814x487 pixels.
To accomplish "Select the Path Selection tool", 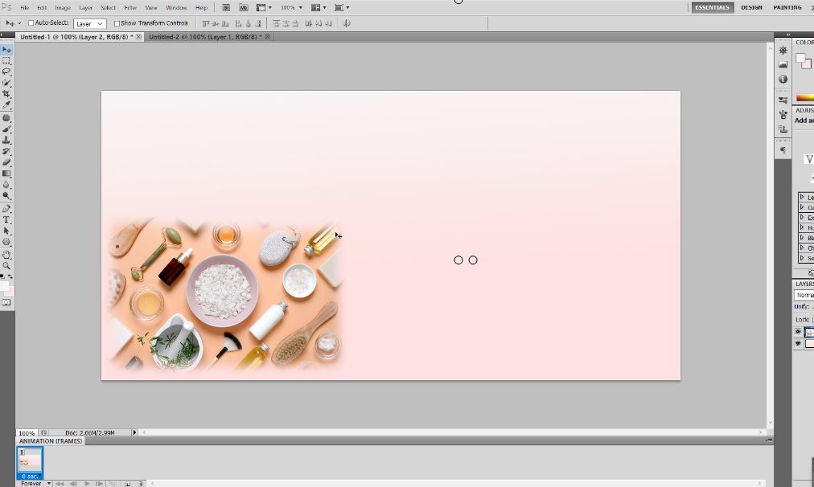I will pos(6,231).
